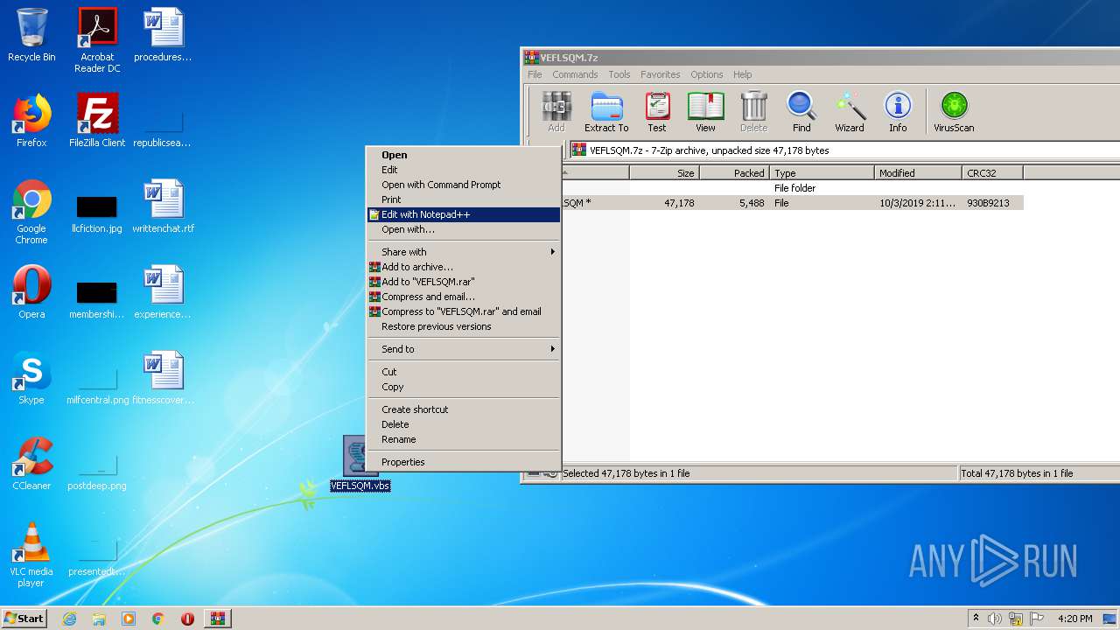Screen dimensions: 1120x630
Task: Click the volume icon in system tray
Action: click(995, 619)
